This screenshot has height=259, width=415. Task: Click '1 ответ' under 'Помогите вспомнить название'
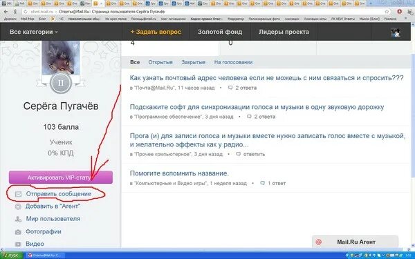point(277,184)
